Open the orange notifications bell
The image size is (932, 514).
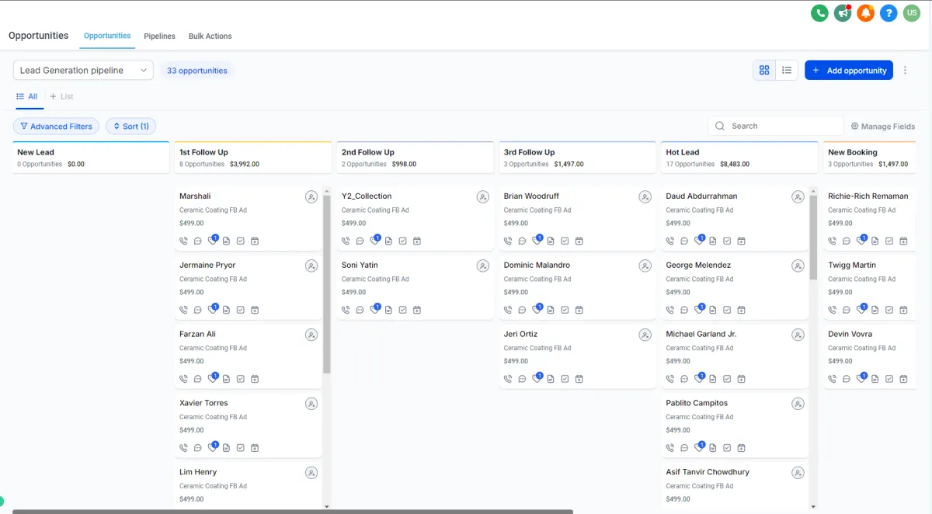865,13
